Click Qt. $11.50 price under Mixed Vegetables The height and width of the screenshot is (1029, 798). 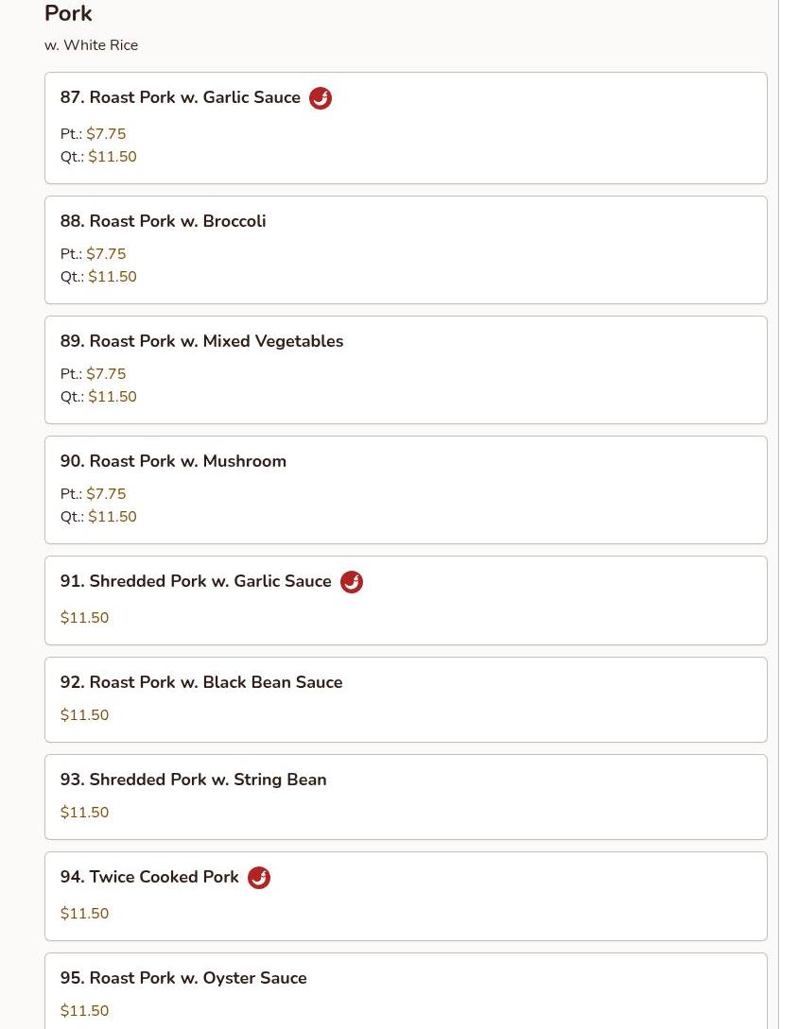(x=112, y=397)
